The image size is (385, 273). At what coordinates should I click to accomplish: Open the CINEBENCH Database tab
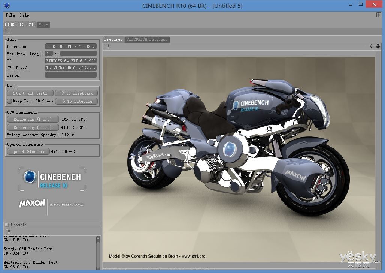tap(147, 39)
